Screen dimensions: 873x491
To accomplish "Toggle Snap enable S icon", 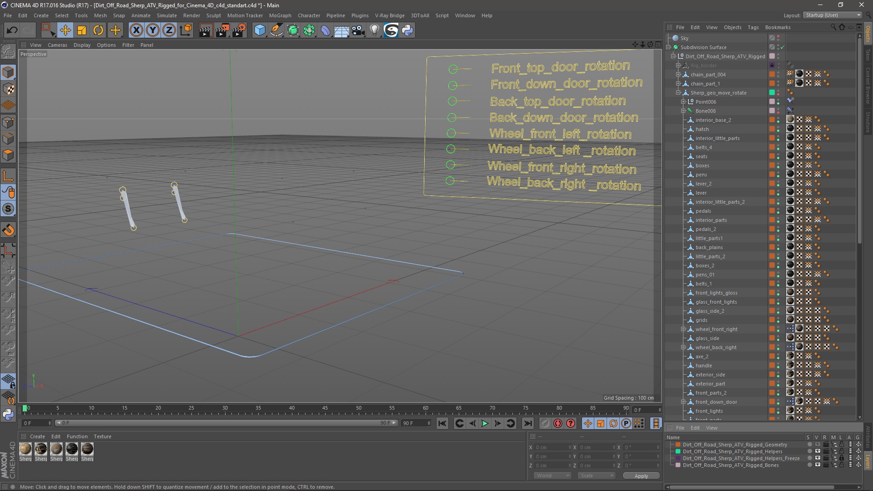I will [x=8, y=209].
